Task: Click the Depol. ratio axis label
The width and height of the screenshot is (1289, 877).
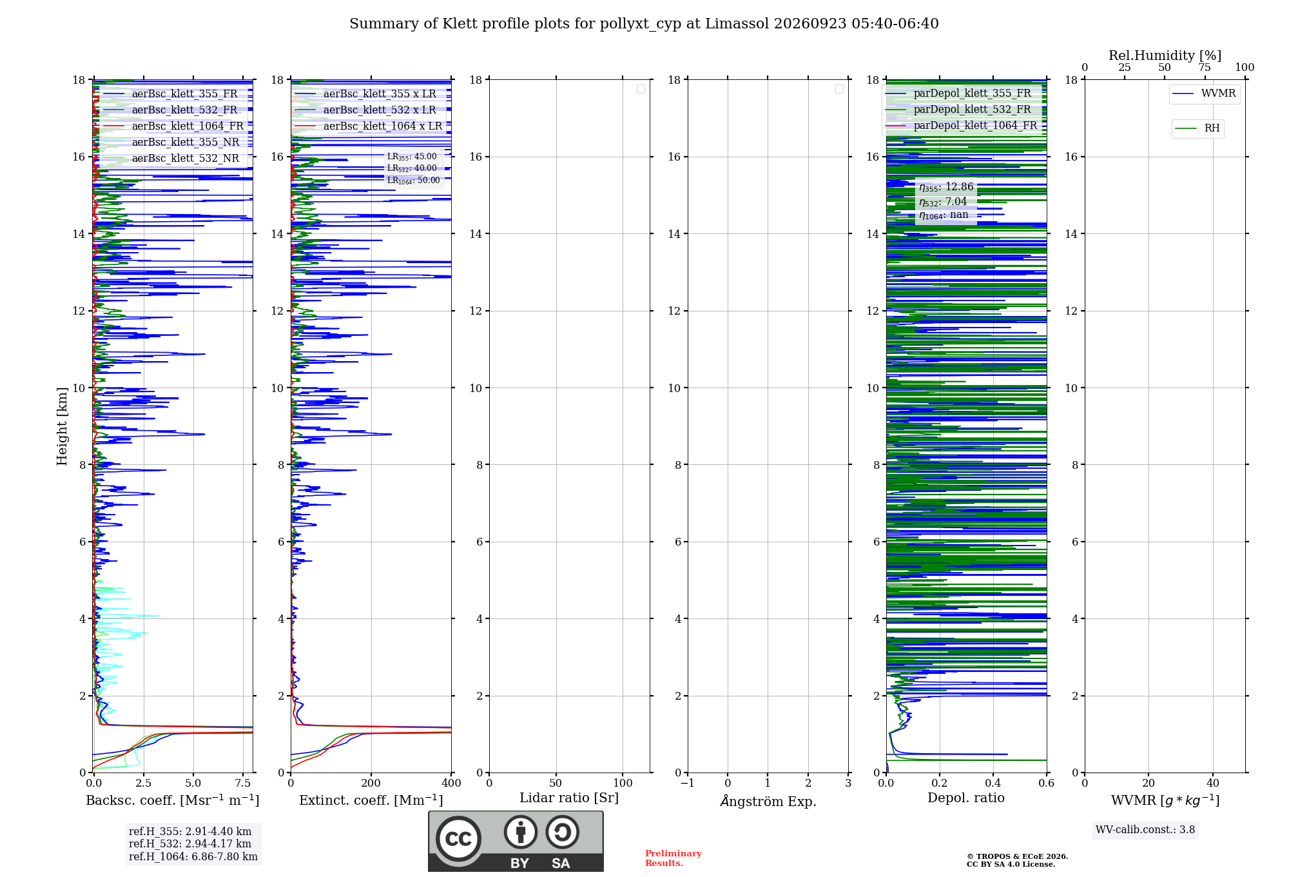Action: (966, 798)
